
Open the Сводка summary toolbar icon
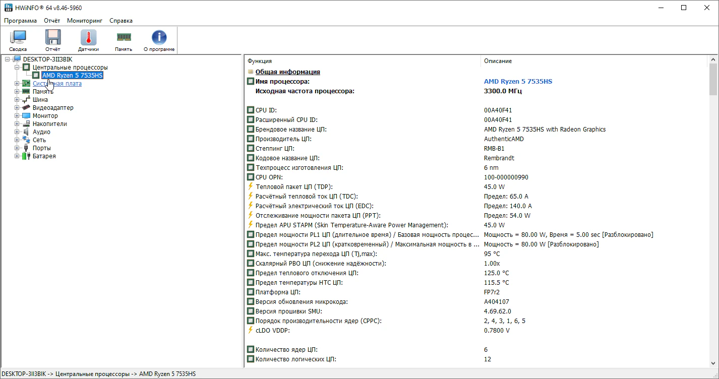click(x=18, y=40)
